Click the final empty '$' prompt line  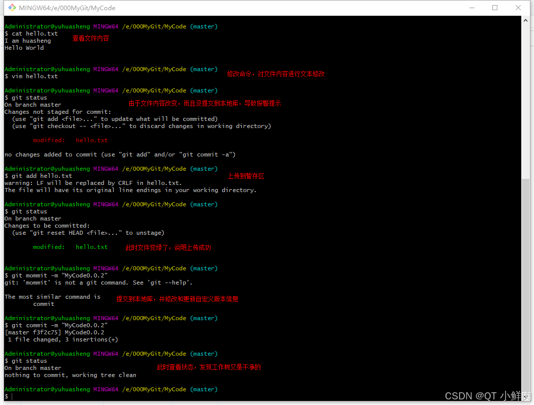9,396
